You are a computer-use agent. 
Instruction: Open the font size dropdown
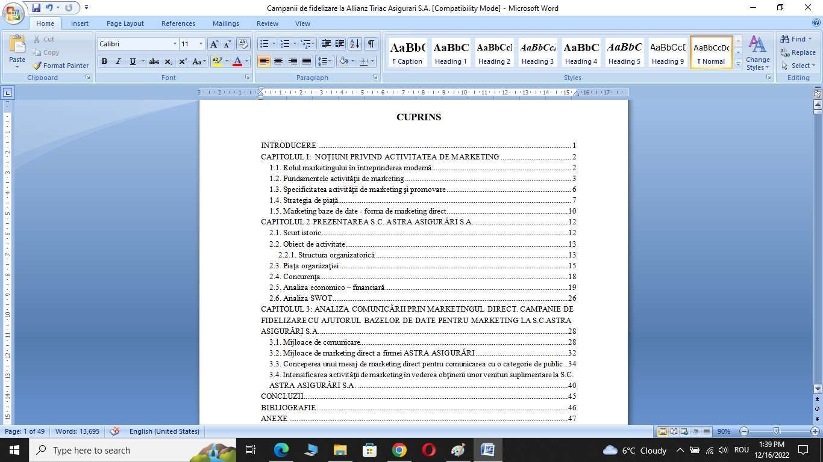pos(201,44)
